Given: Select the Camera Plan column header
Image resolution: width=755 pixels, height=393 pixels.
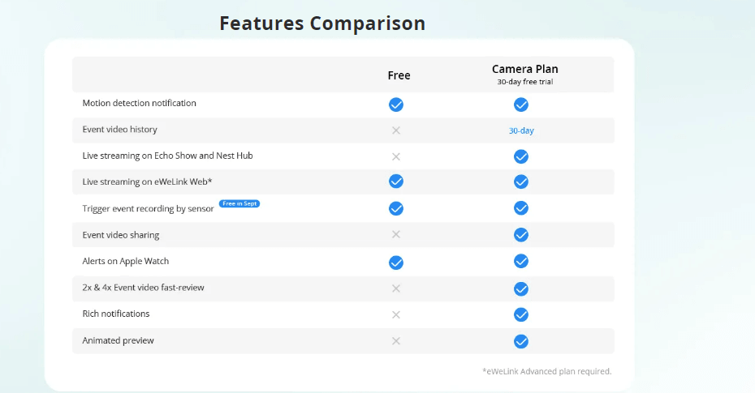Looking at the screenshot, I should point(524,75).
